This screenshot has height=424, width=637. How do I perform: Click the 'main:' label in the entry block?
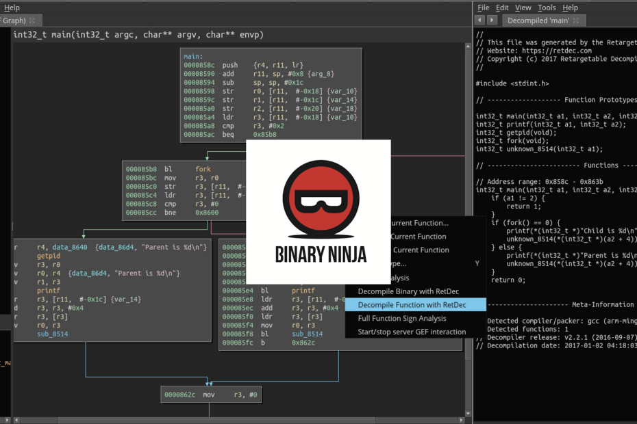pos(193,56)
